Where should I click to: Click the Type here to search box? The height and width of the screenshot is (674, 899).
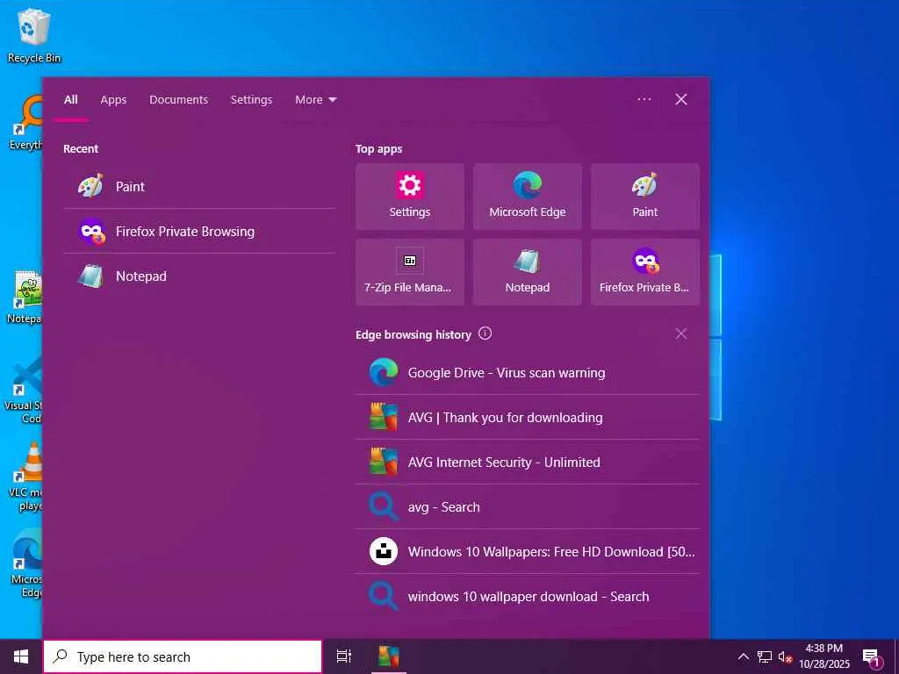pos(183,656)
